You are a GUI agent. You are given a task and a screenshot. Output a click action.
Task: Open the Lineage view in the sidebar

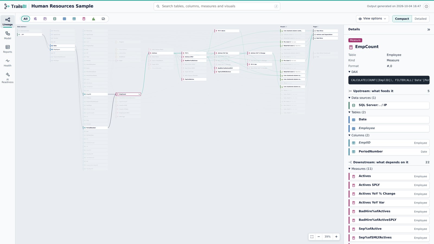[8, 21]
